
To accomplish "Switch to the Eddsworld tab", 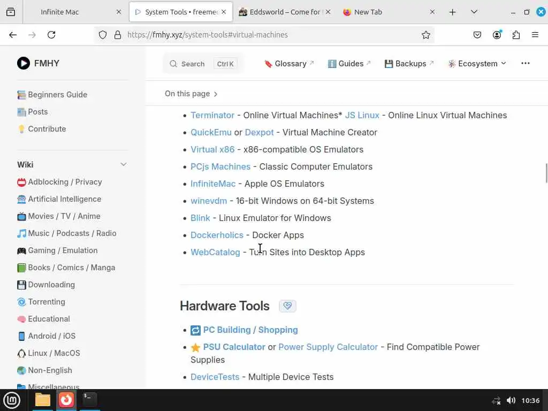I will [285, 12].
